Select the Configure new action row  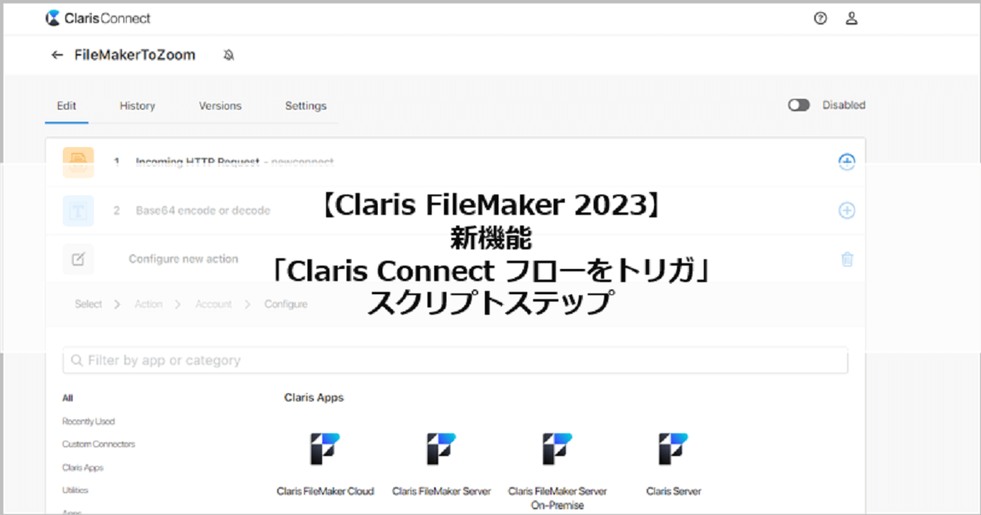pyautogui.click(x=455, y=259)
